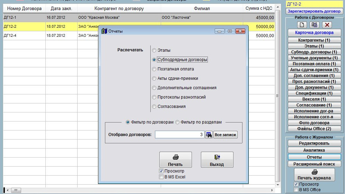Viewport: 345px width, 194px height.
Task: Click the red X delete contract icon
Action: coord(327,25)
